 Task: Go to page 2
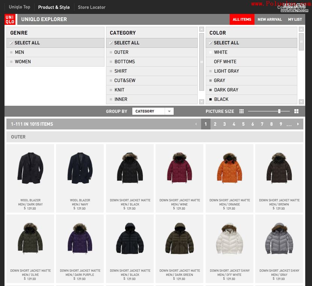pos(215,124)
